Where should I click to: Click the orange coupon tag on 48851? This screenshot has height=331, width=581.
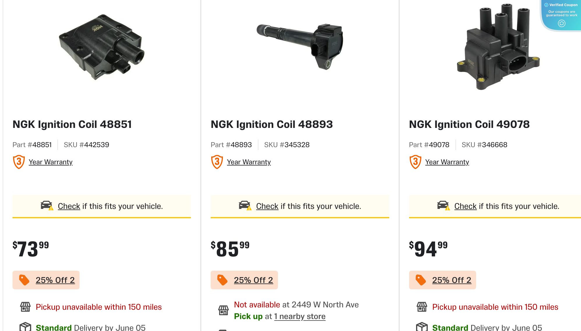click(24, 280)
